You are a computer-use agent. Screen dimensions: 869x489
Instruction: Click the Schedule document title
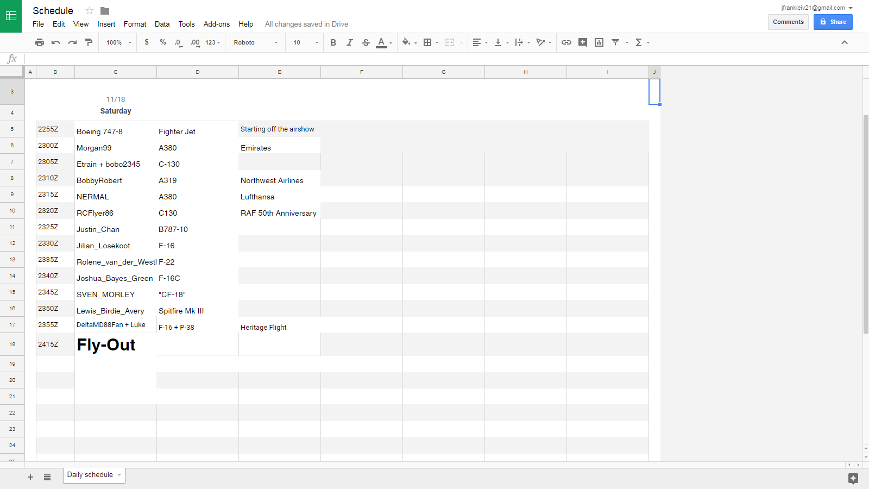click(x=53, y=11)
